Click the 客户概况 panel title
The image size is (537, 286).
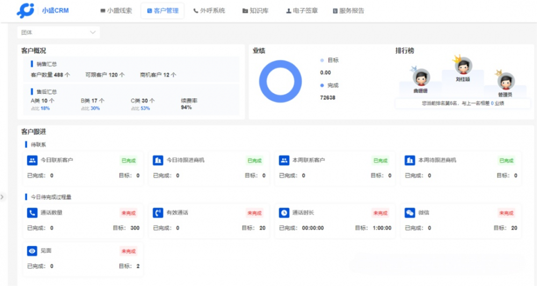click(x=33, y=50)
